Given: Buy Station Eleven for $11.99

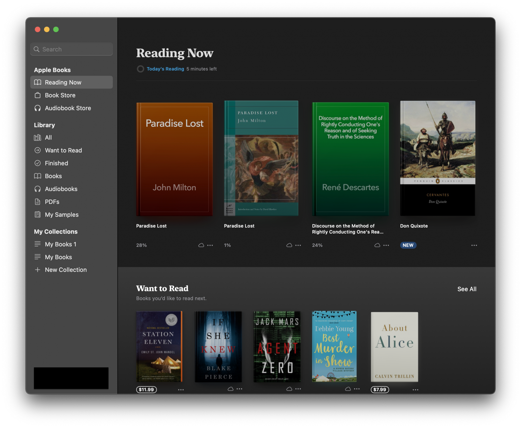Looking at the screenshot, I should 146,390.
